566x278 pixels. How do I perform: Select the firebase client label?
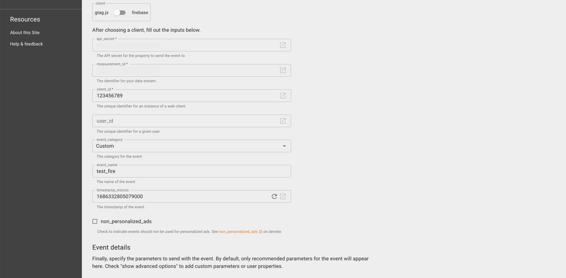pos(140,13)
